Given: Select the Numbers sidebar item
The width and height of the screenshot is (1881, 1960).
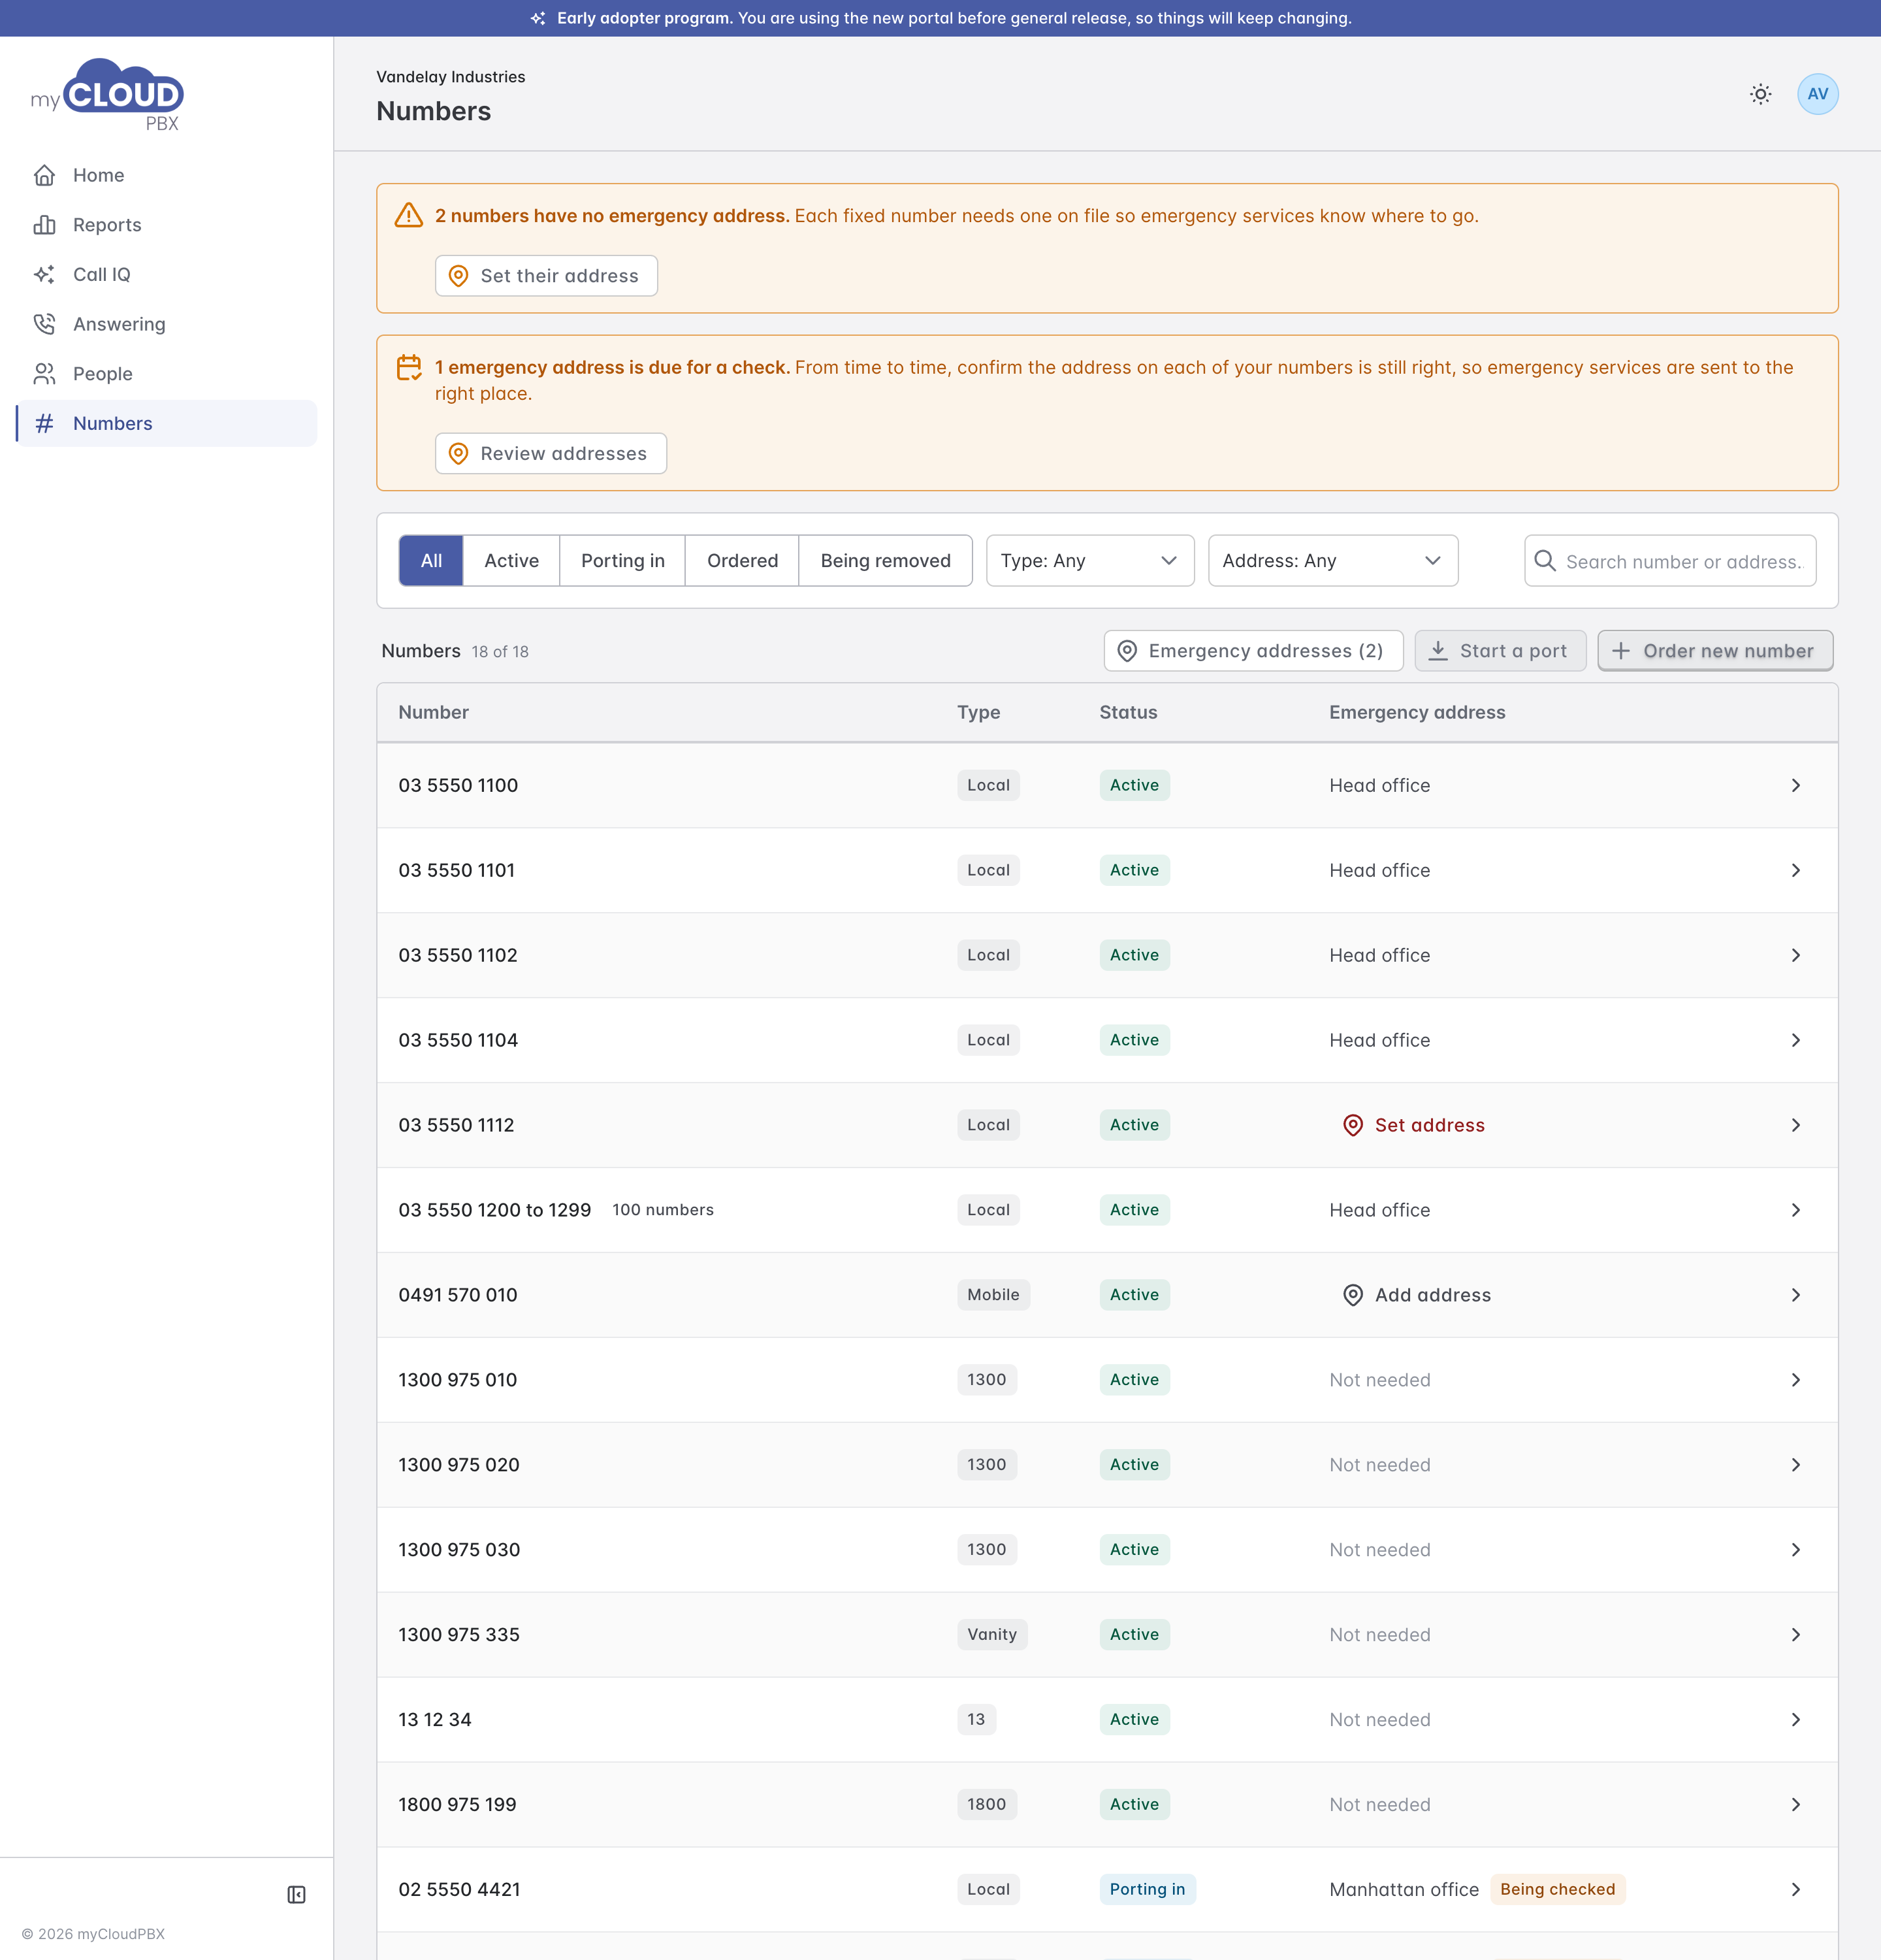Looking at the screenshot, I should [x=167, y=423].
